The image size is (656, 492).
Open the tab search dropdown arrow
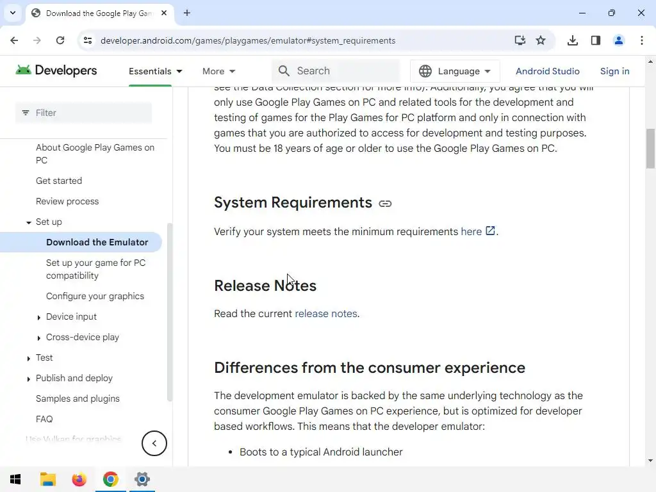pyautogui.click(x=13, y=13)
